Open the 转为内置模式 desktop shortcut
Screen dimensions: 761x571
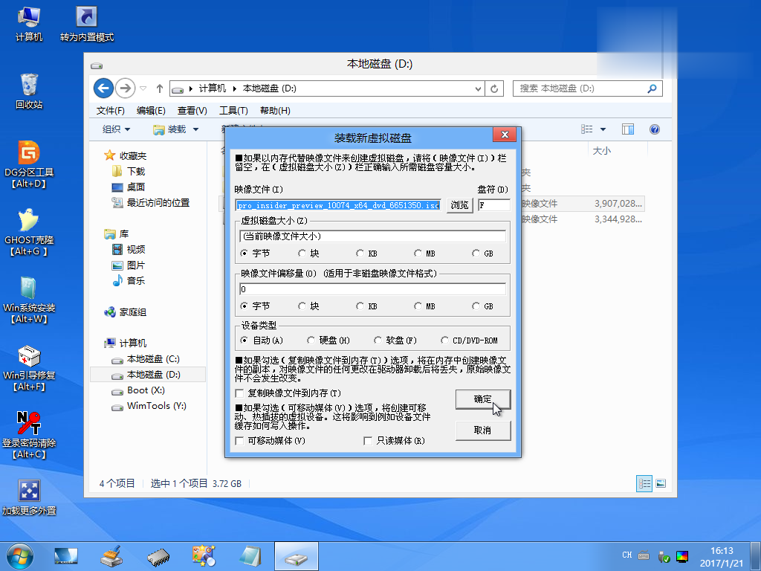pyautogui.click(x=87, y=24)
